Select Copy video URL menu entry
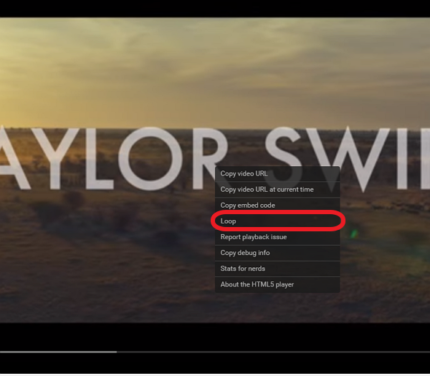 coord(277,174)
